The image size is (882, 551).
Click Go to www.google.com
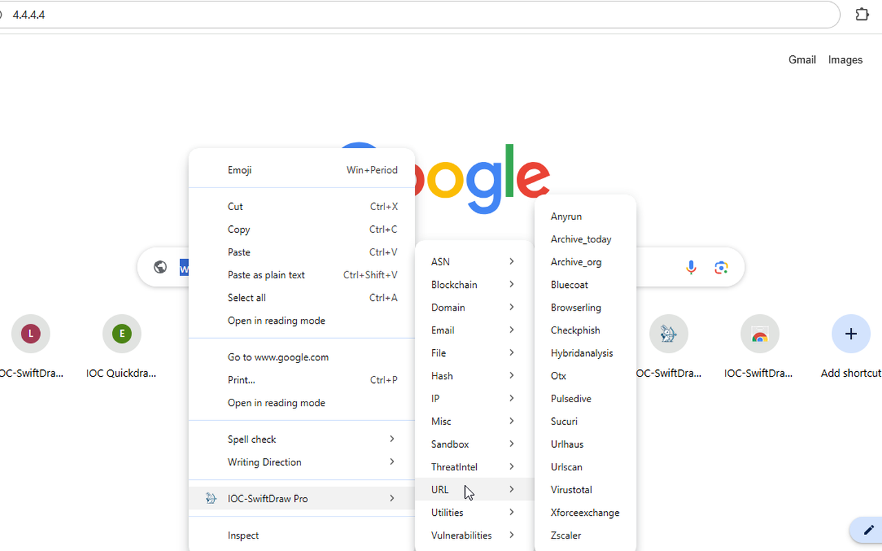[302, 357]
